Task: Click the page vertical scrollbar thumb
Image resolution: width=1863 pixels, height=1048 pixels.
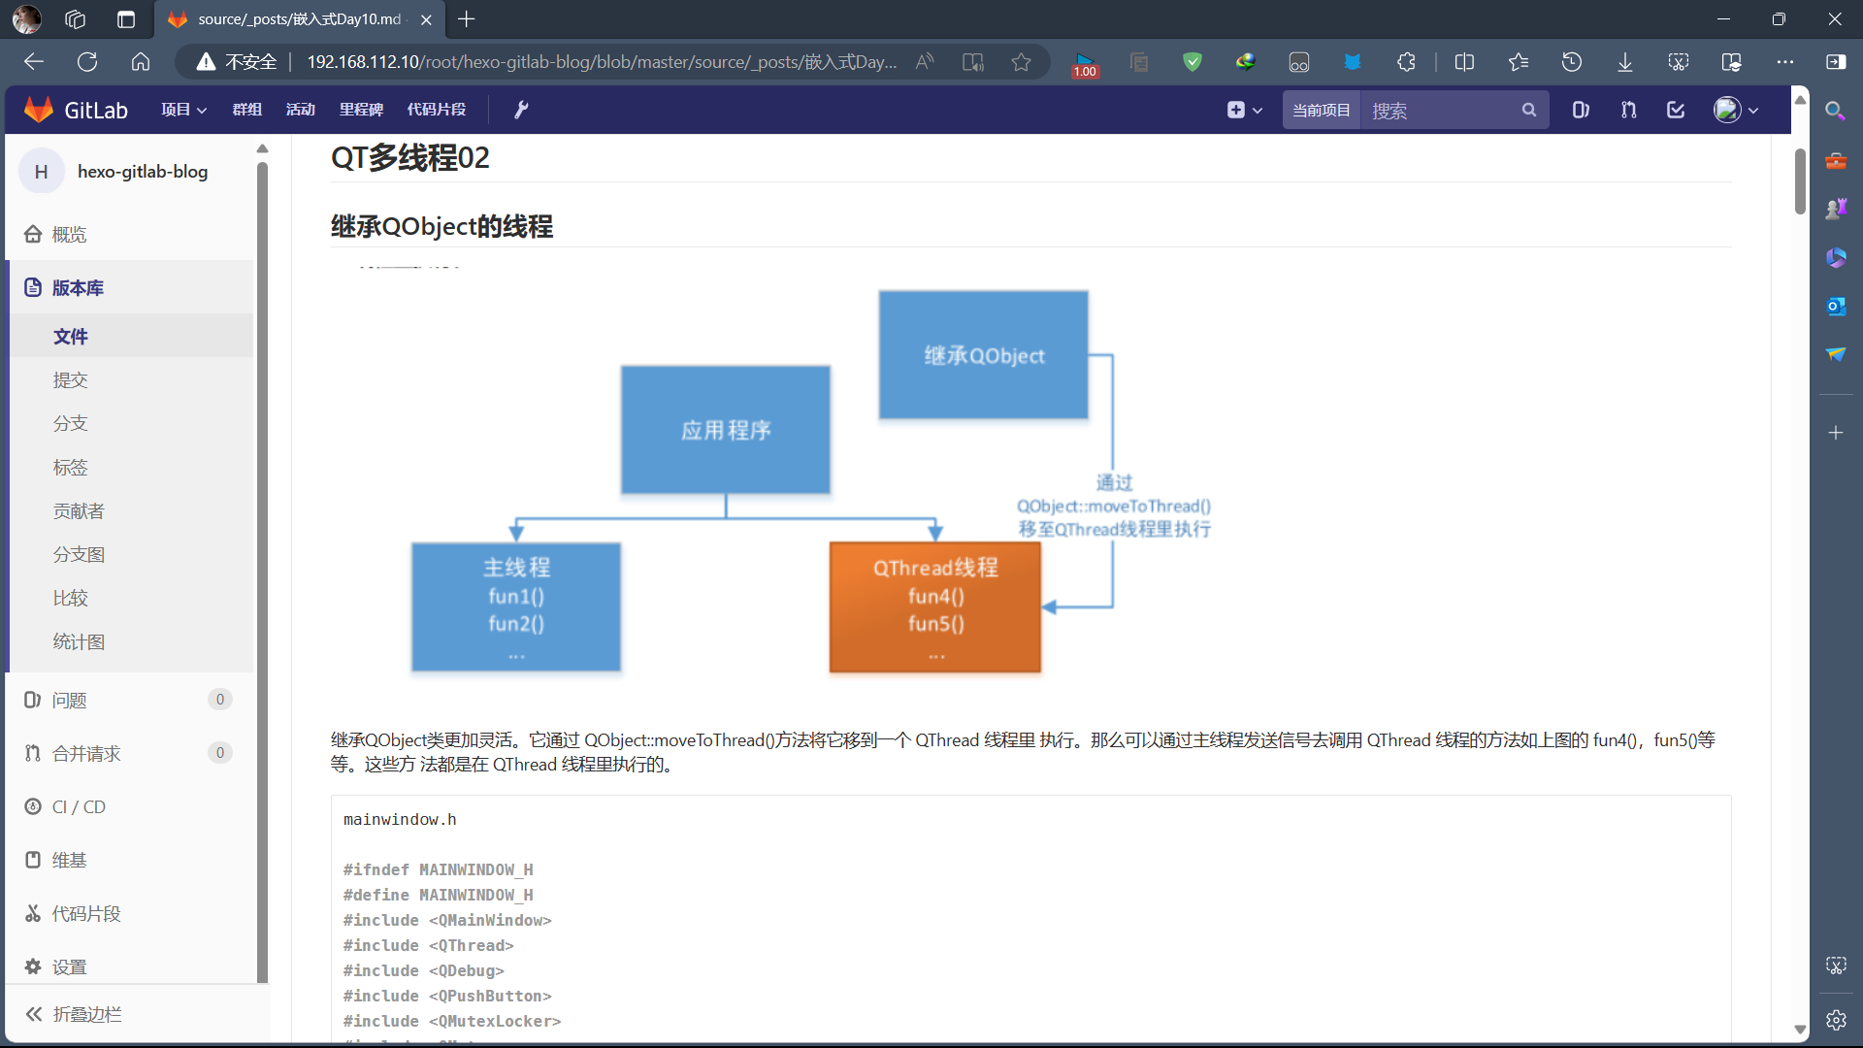Action: (x=1800, y=180)
